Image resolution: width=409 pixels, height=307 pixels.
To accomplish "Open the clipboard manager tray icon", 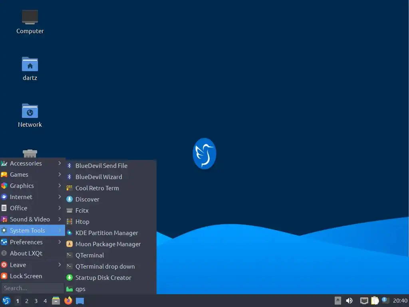I will [x=375, y=301].
